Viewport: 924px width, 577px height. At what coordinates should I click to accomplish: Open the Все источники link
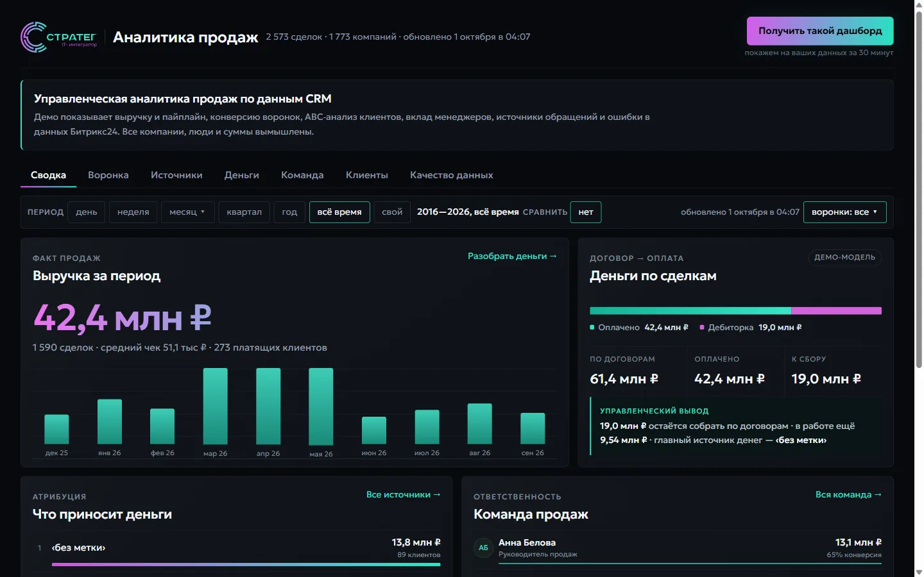pos(403,494)
